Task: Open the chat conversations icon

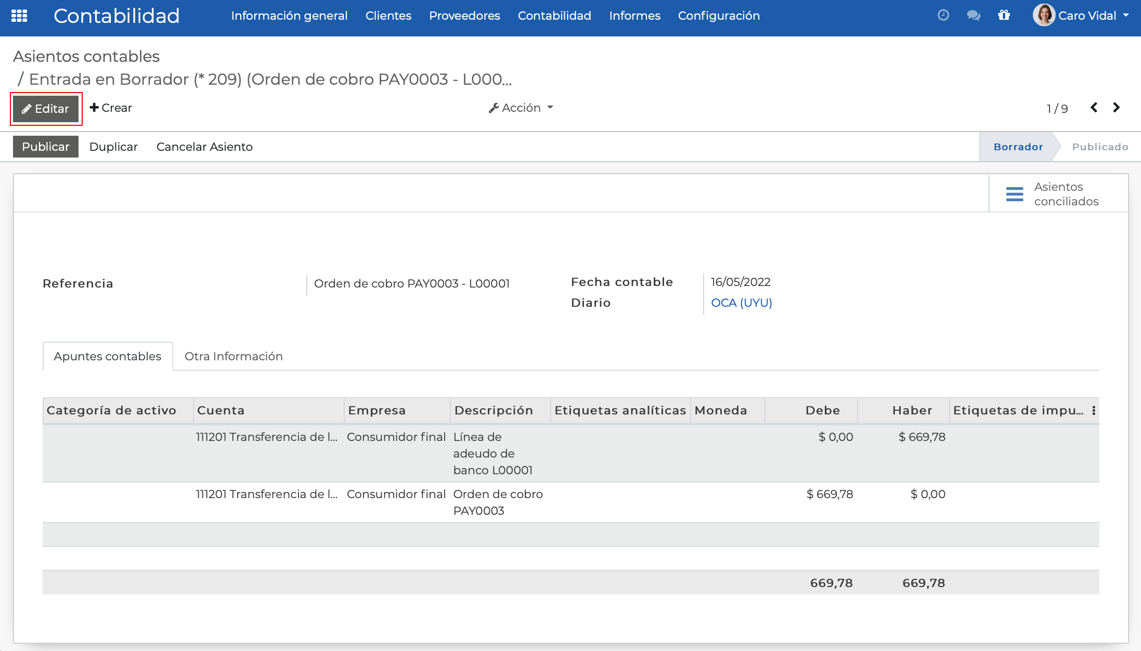Action: [973, 16]
